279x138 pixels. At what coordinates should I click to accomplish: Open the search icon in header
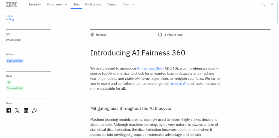pyautogui.click(x=263, y=4)
